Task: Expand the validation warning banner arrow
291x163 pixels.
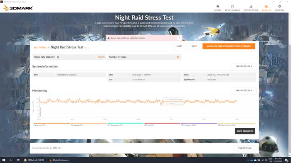Action: pos(179,38)
